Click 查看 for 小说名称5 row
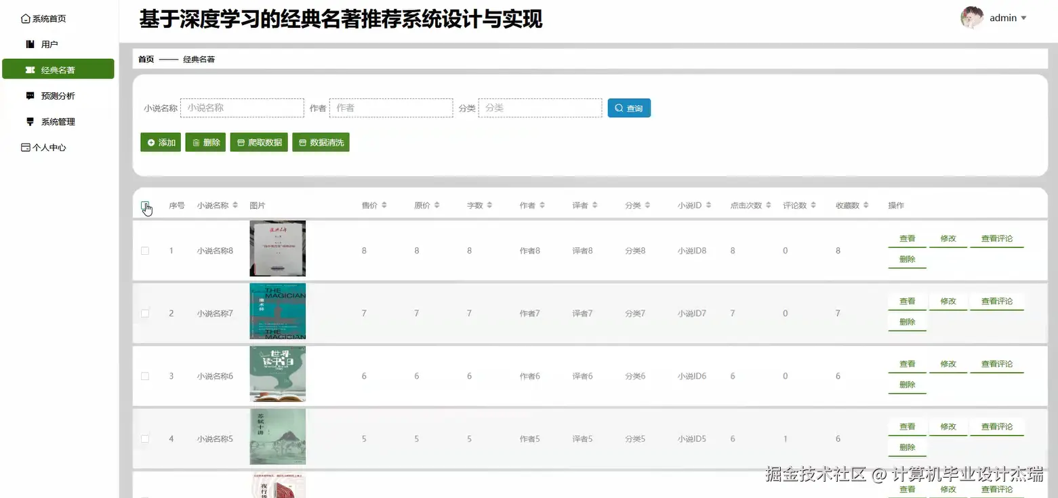The image size is (1058, 498). coord(907,427)
